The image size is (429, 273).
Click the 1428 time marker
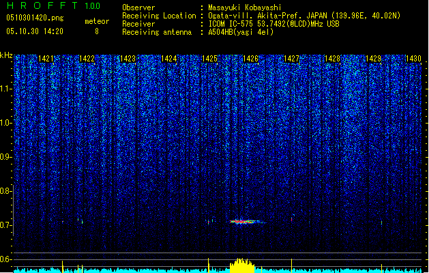pos(332,59)
